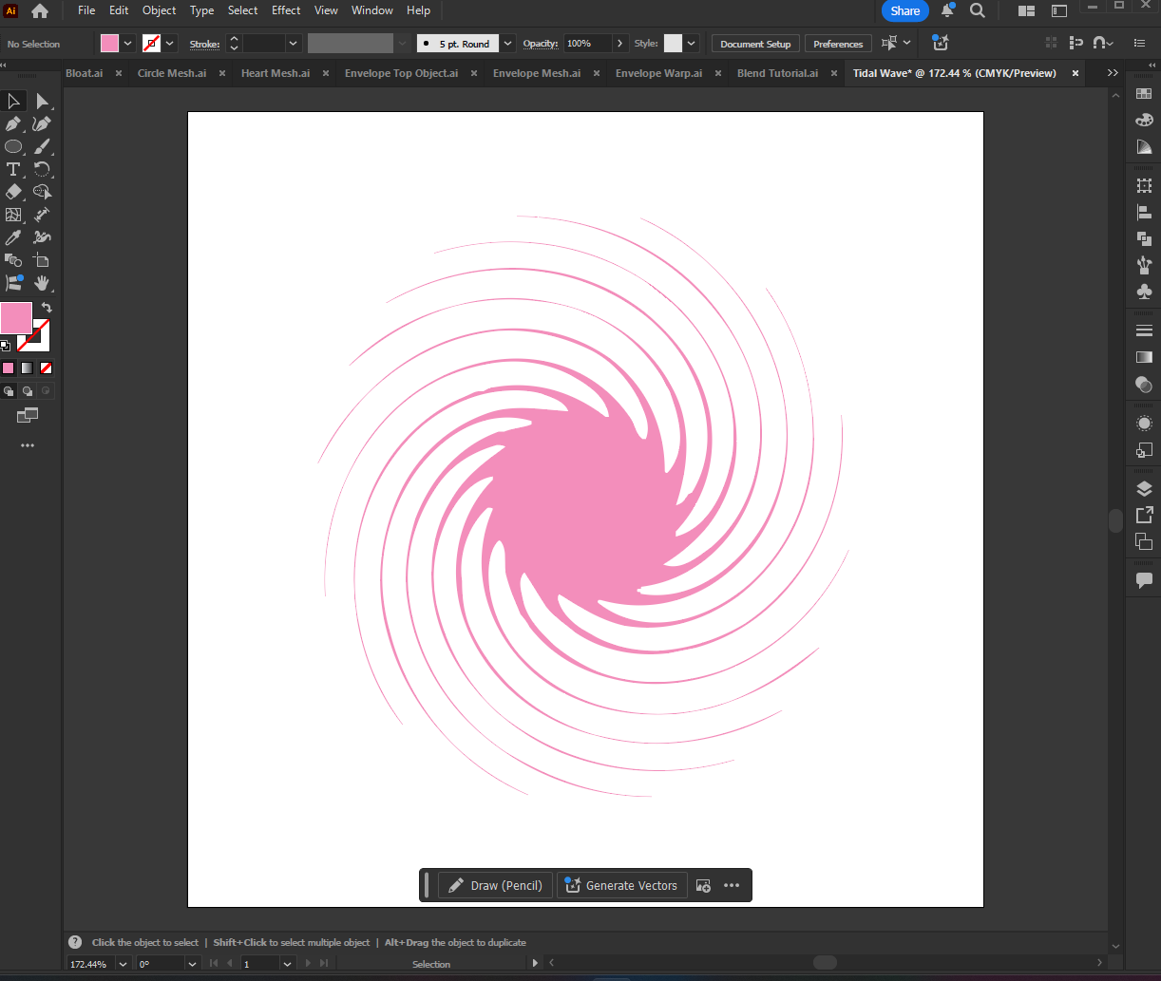Open the 5 pt. Round brush dropdown
Viewport: 1161px width, 981px height.
click(507, 44)
